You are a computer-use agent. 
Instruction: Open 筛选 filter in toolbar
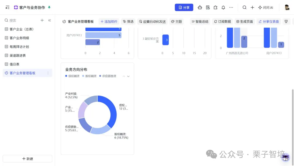click(128, 22)
